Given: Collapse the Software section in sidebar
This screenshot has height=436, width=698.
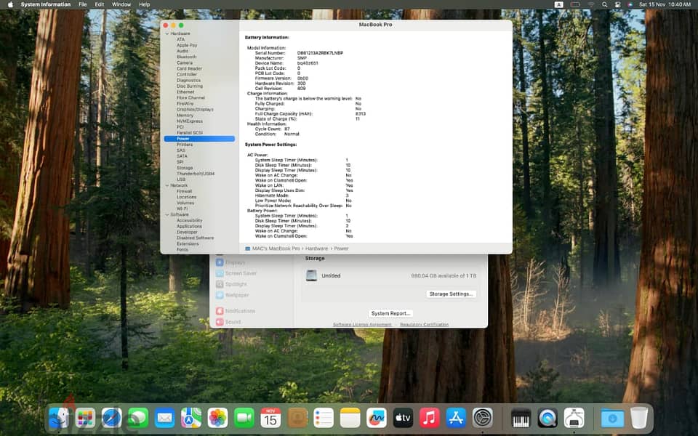Looking at the screenshot, I should [x=167, y=214].
